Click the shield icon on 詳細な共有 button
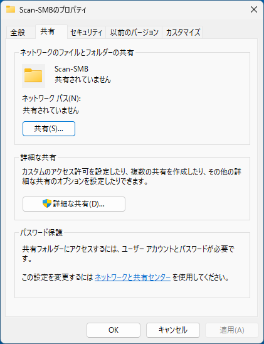 [46, 203]
